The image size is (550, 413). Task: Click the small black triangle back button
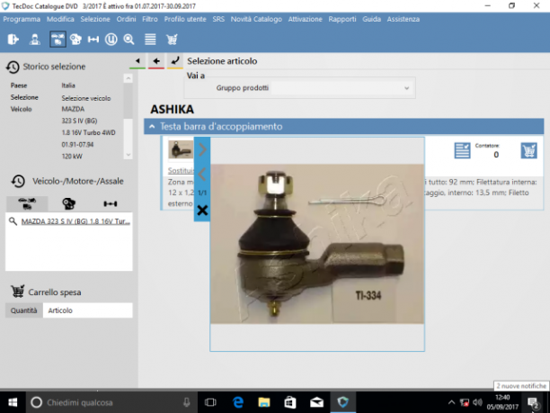[x=137, y=61]
